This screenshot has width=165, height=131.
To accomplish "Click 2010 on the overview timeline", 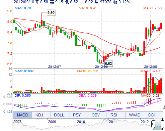I will coord(81,122).
